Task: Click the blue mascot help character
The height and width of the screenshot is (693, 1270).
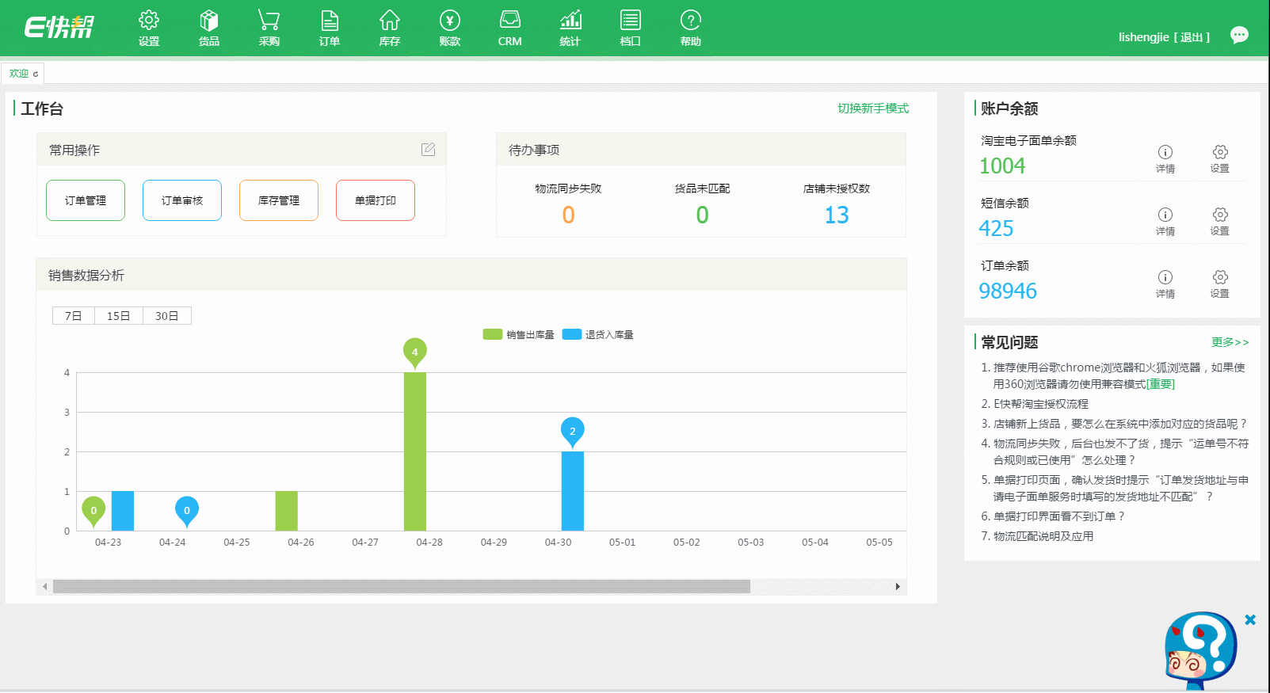Action: pos(1200,649)
